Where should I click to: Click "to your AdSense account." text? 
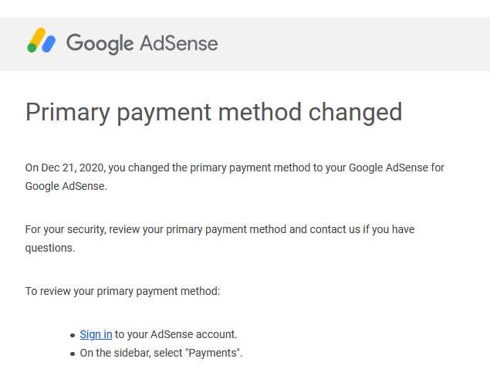(176, 334)
